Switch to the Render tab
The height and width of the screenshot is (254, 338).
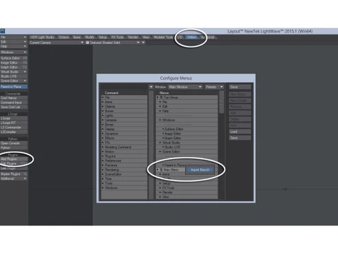tap(133, 37)
